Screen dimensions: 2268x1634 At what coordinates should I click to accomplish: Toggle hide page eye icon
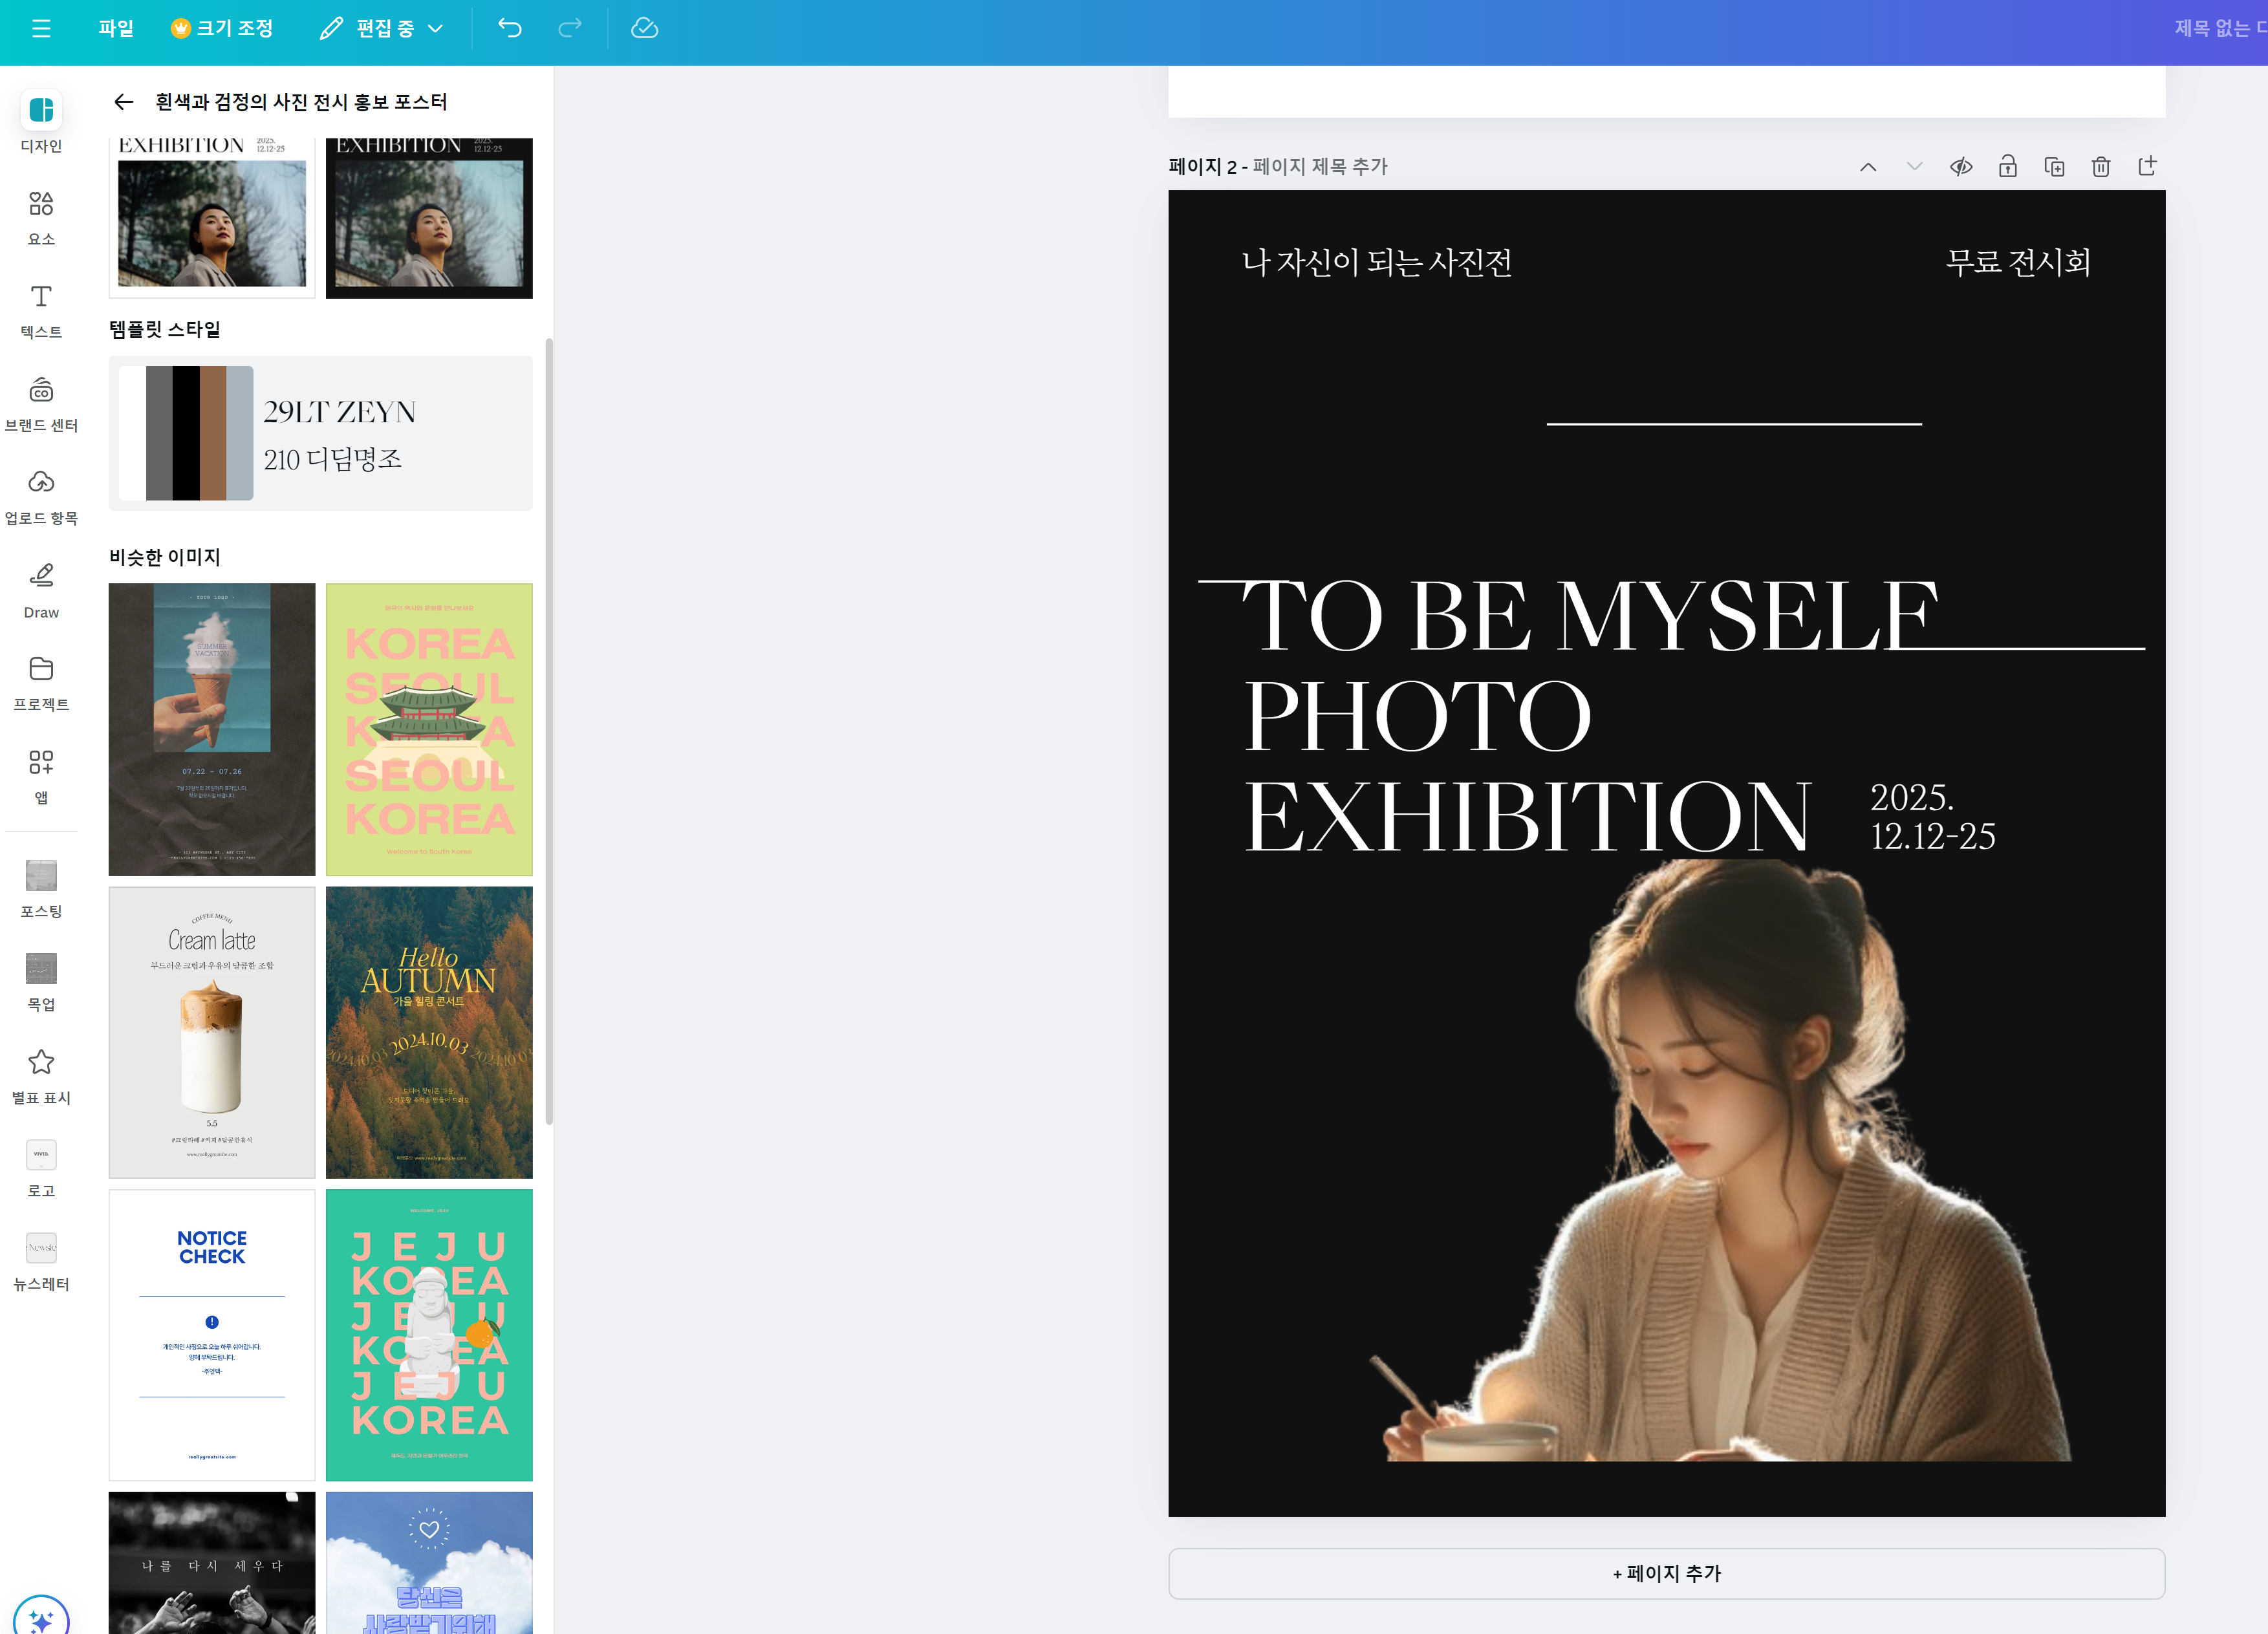[x=1961, y=166]
